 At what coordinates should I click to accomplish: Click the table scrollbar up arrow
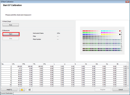128,67
